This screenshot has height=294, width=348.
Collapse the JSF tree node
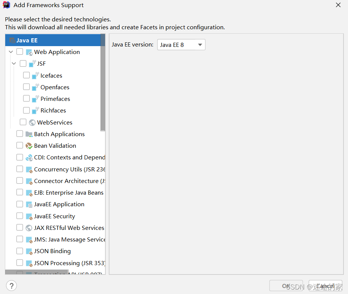14,64
